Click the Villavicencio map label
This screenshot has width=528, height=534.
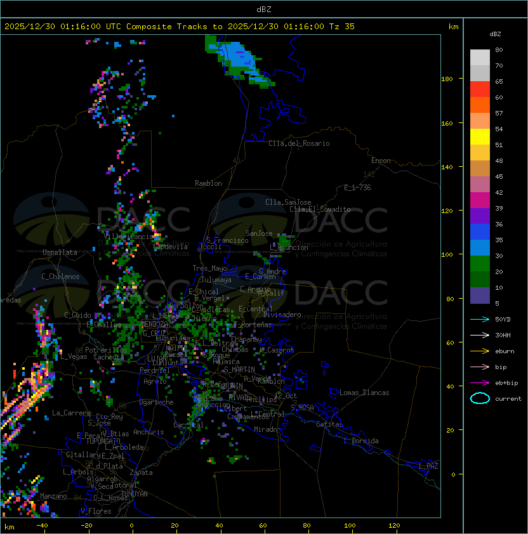point(128,237)
